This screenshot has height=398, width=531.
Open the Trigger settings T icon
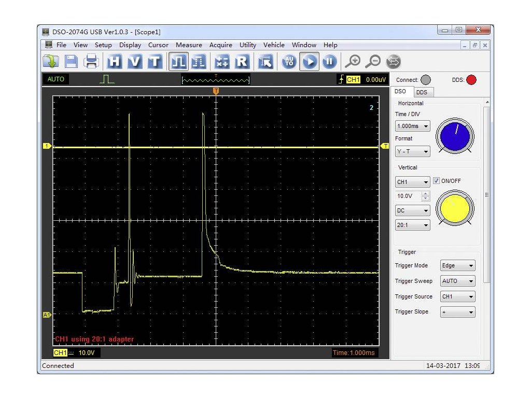(155, 62)
